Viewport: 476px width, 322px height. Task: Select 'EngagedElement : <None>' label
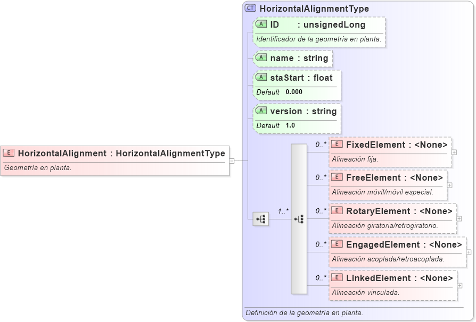[404, 245]
